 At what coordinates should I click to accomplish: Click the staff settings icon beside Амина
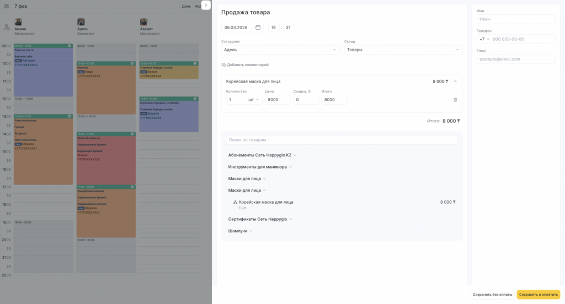[x=7, y=26]
